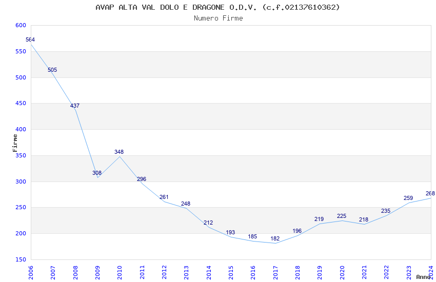This screenshot has height=282, width=436.
Task: Click y-axis tick label 300
Action: coord(21,182)
